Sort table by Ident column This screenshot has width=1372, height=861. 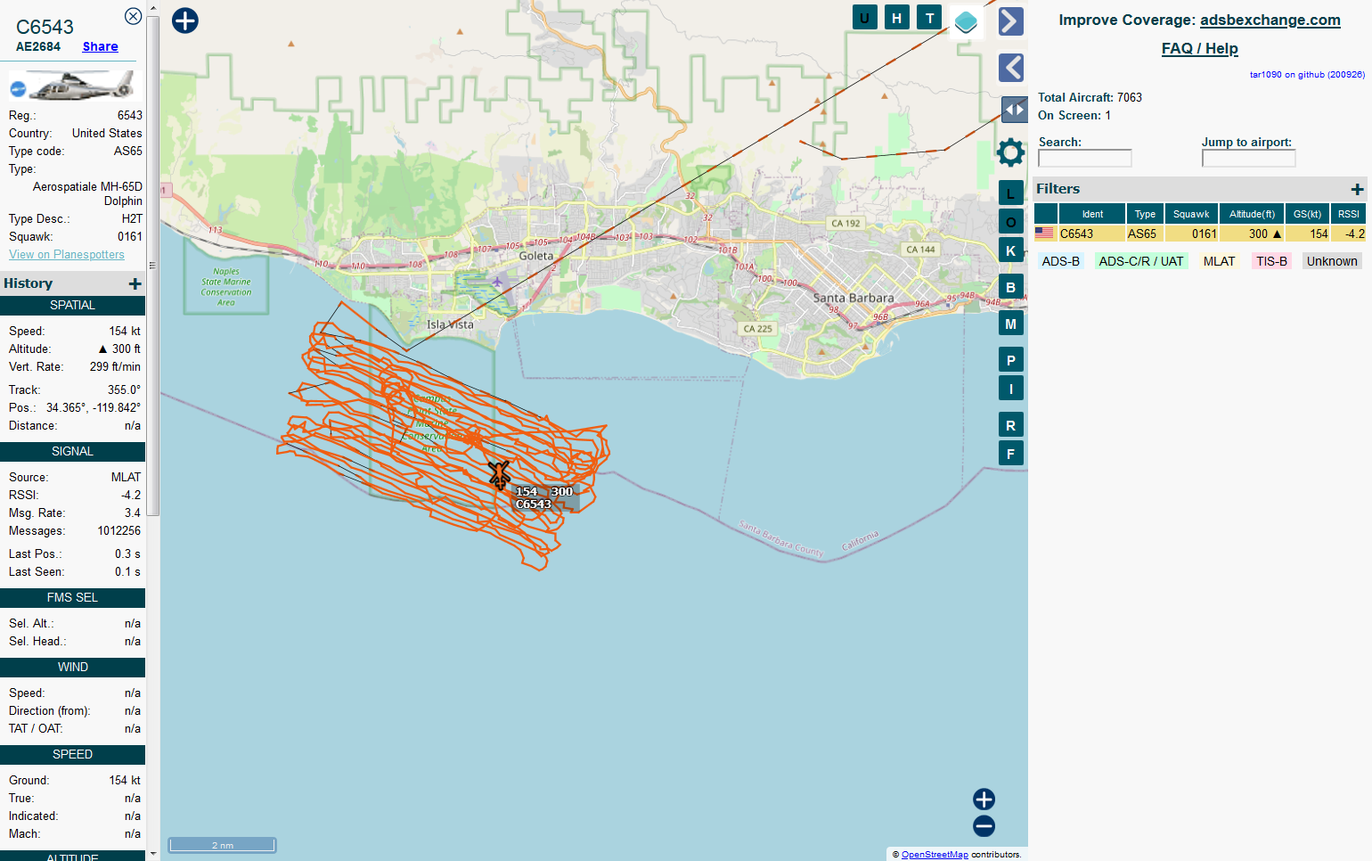[1092, 214]
